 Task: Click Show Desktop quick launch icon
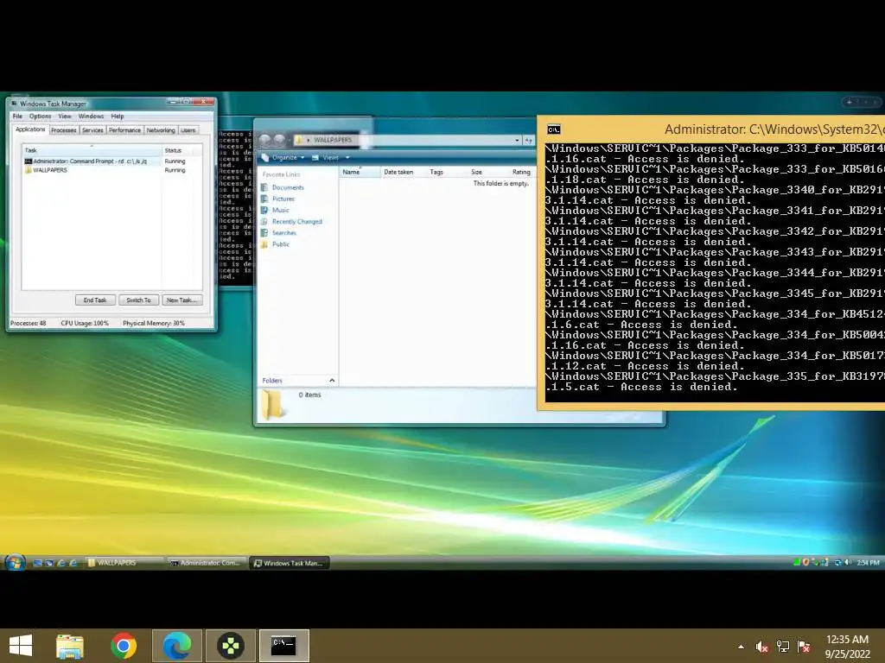coord(37,563)
